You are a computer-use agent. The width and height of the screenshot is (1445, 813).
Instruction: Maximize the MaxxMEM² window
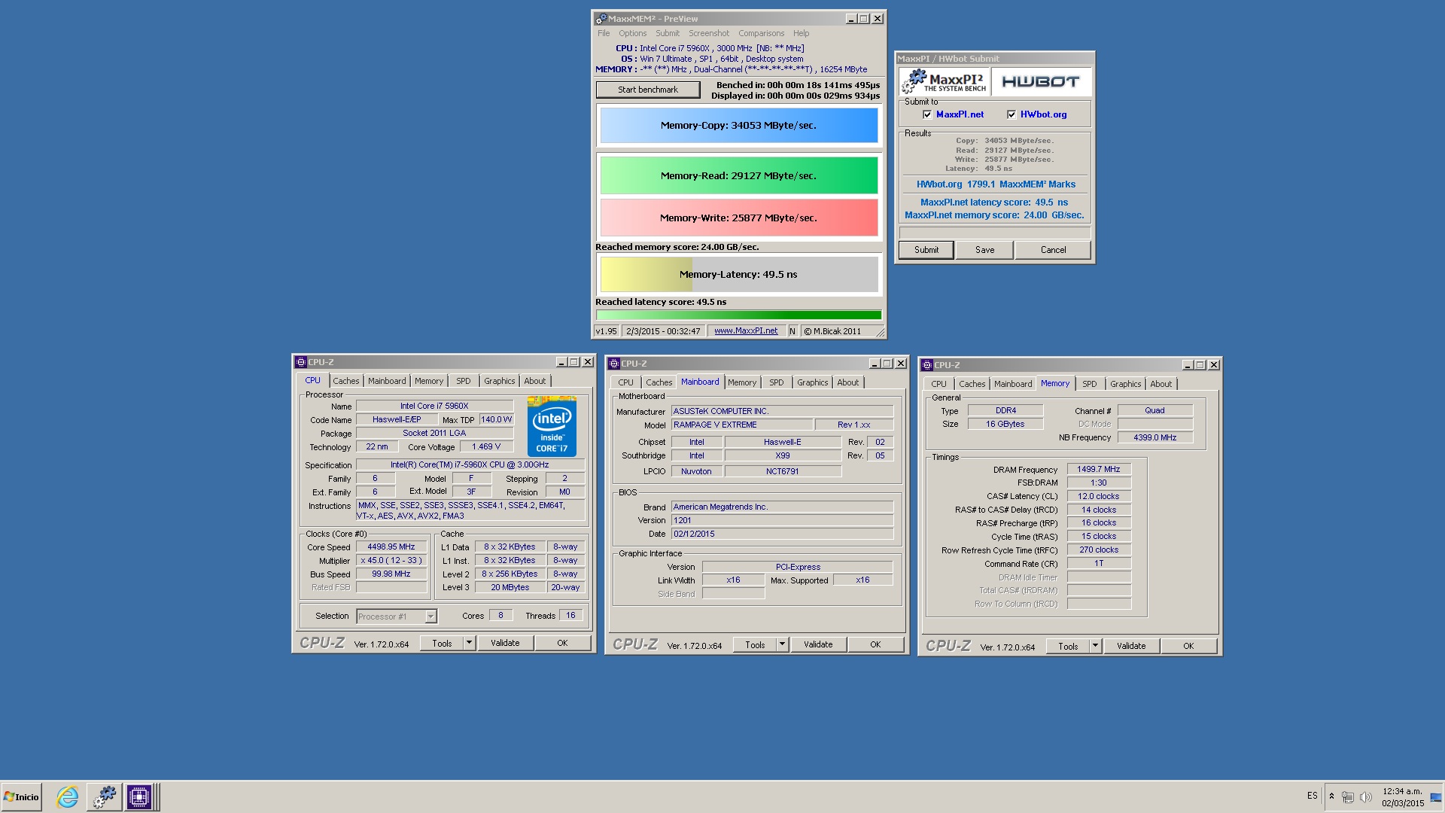[x=864, y=19]
